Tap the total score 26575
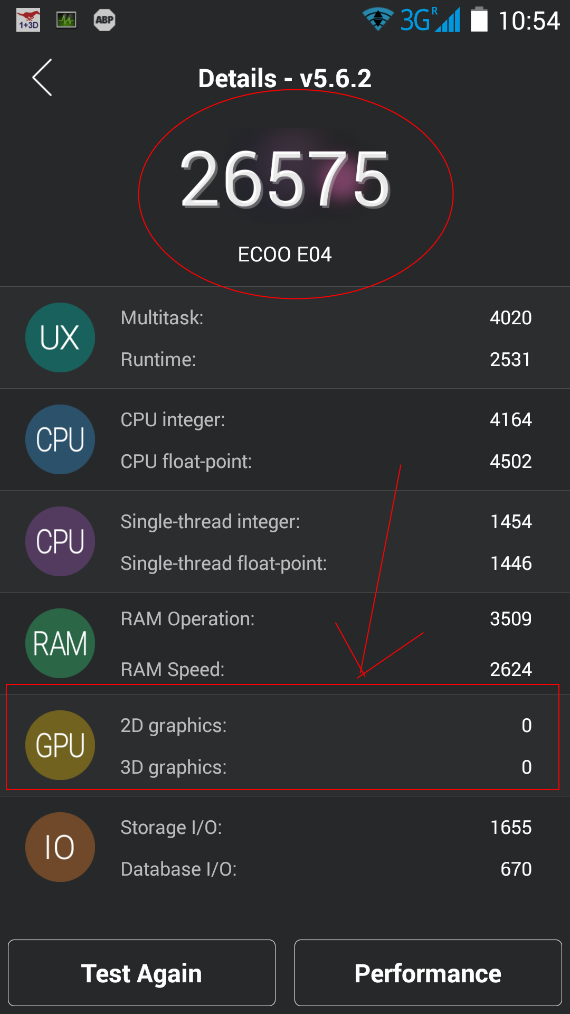Screen dimensions: 570x1014 click(x=285, y=180)
